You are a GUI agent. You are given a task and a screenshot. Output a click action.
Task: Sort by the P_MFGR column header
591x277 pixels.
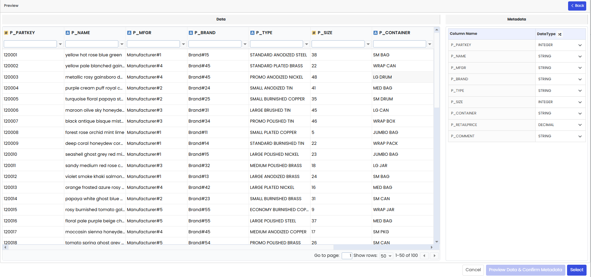pos(142,33)
